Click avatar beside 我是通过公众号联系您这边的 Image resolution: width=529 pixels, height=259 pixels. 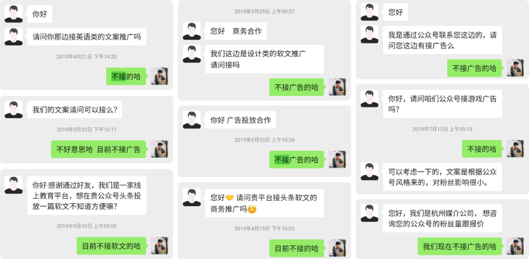click(369, 34)
